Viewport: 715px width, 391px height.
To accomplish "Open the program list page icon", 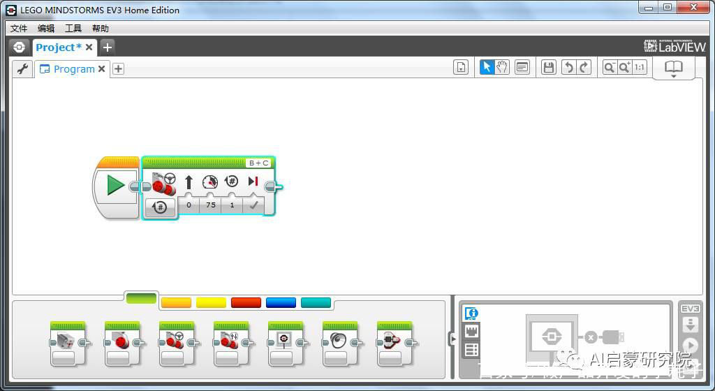I will coord(461,68).
